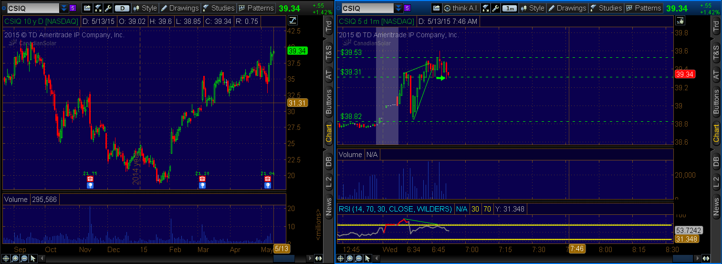Open the D timeframe selector in left chart

coord(123,8)
